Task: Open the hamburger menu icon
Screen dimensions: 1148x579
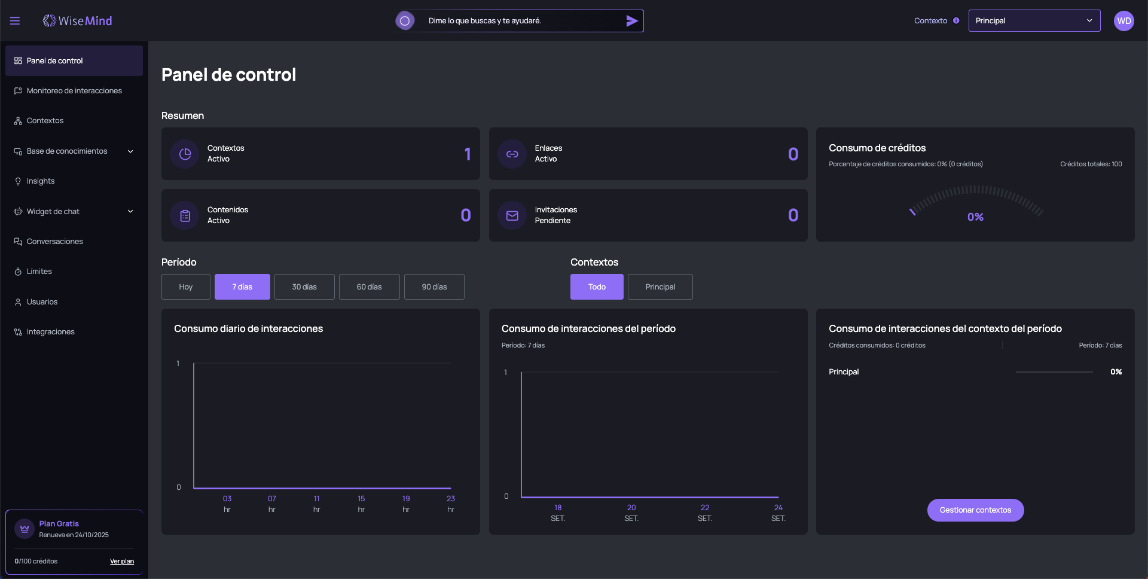Action: point(15,21)
